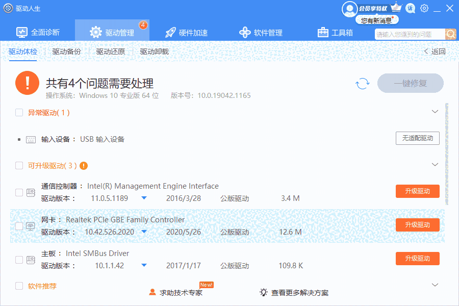Click the refresh scan icon
Image resolution: width=459 pixels, height=306 pixels.
click(x=363, y=84)
